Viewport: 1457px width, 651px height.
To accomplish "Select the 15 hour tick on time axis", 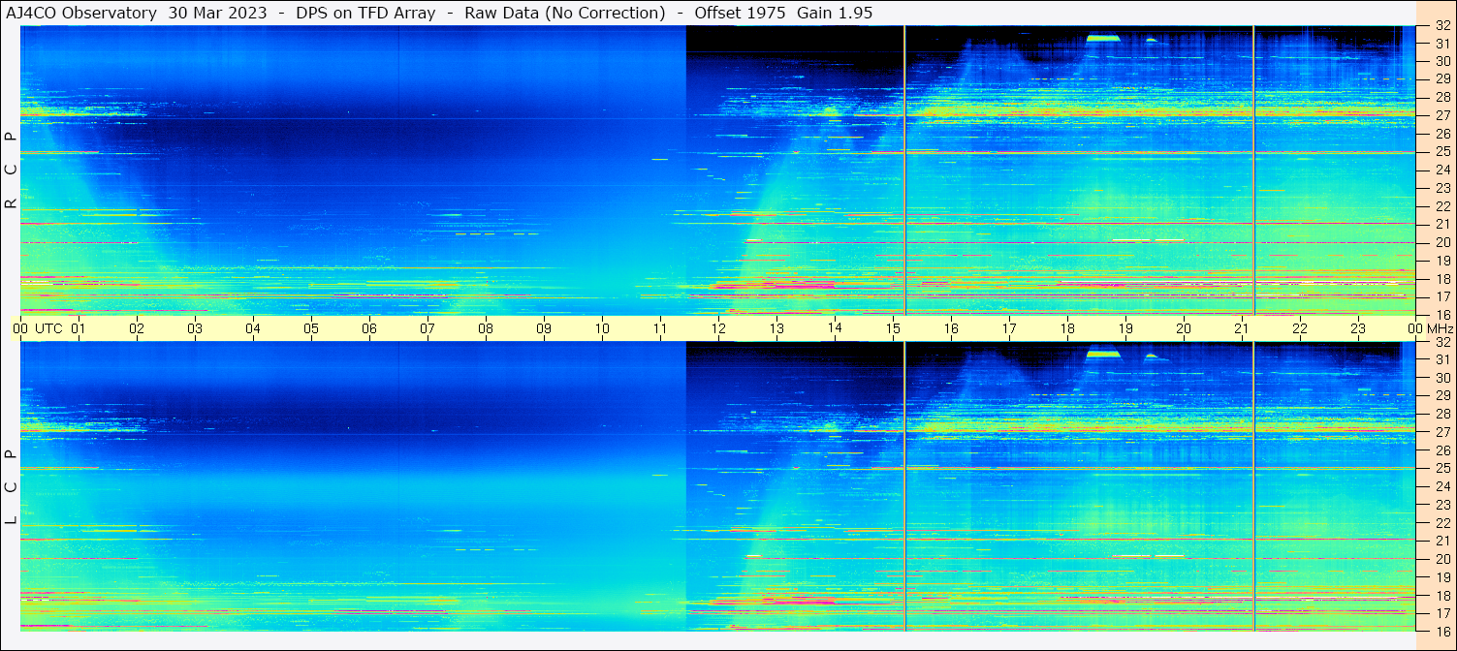I will point(893,328).
